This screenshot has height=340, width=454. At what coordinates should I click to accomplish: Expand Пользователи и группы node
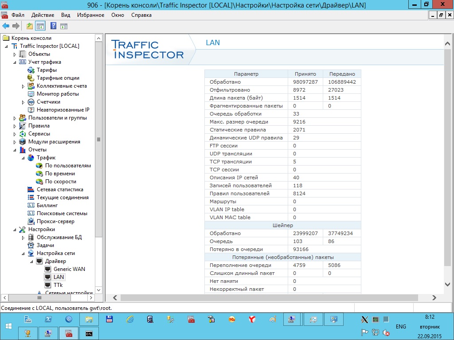point(15,118)
